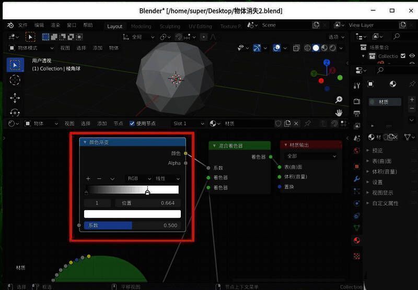
Task: Click the Blender logo menu icon
Action: [x=10, y=25]
